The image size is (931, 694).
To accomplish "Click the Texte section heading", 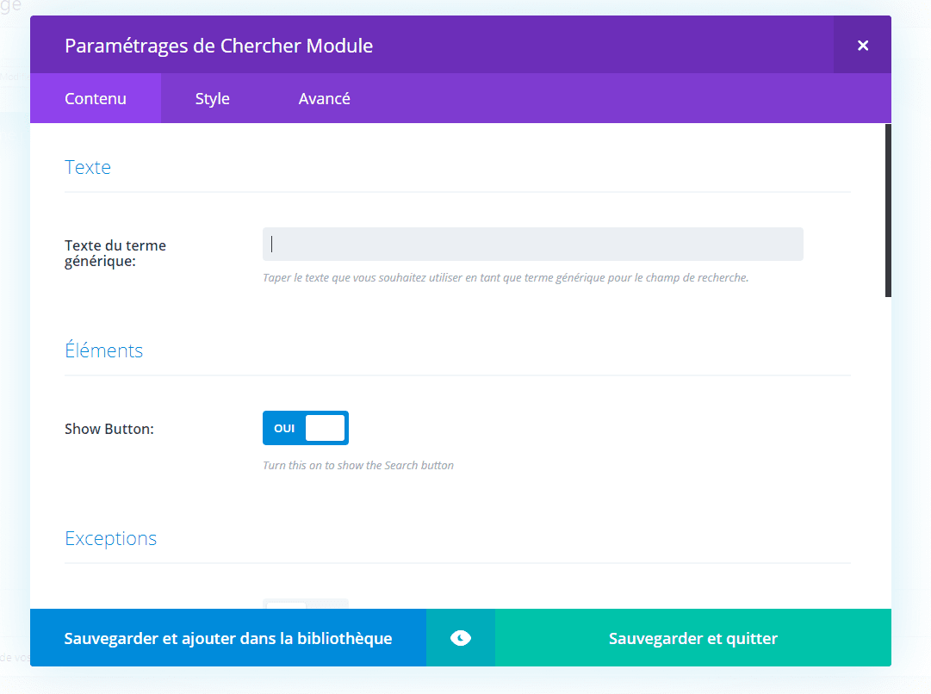I will coord(87,167).
